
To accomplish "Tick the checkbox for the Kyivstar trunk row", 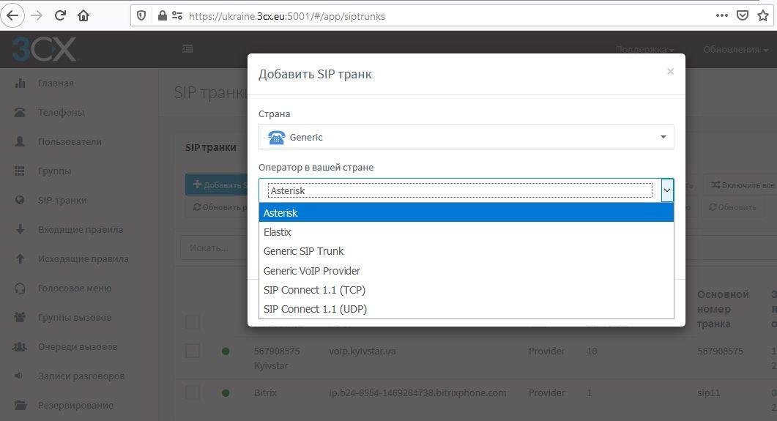I will pyautogui.click(x=193, y=351).
